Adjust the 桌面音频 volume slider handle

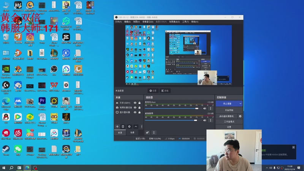[x=195, y=120]
